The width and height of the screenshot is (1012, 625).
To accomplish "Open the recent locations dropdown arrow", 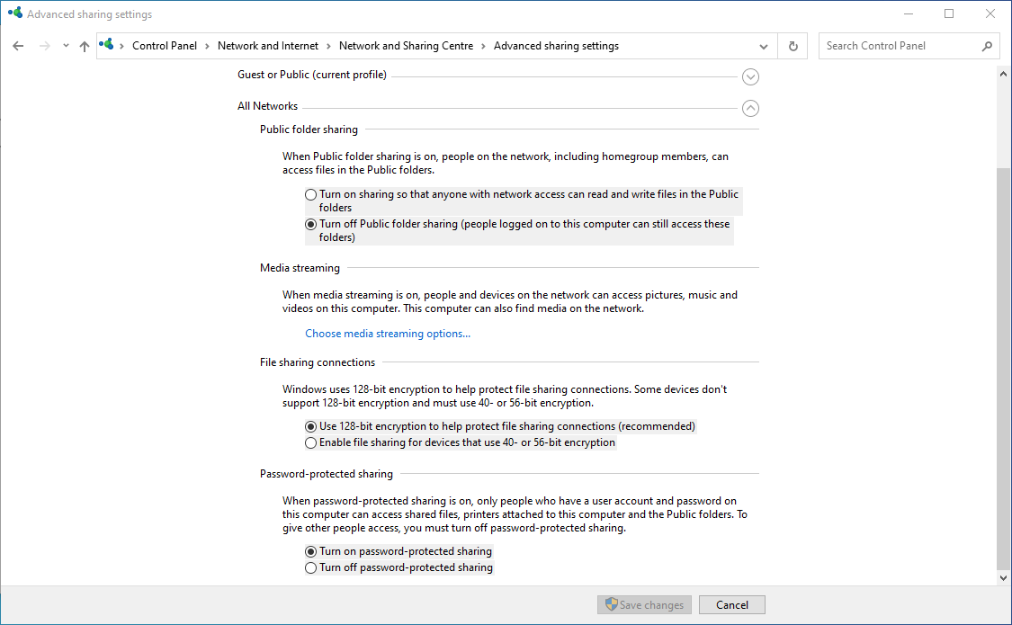I will (66, 46).
